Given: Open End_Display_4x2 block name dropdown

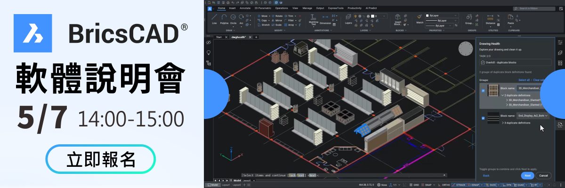Looking at the screenshot, I should tap(533, 115).
